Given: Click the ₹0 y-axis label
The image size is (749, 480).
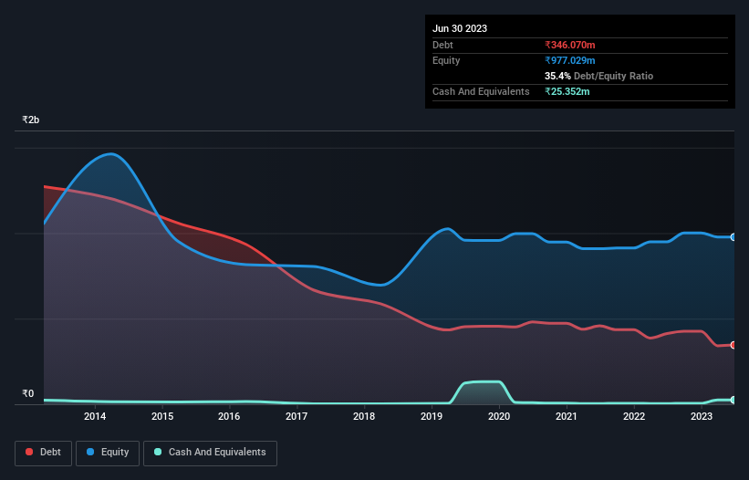Looking at the screenshot, I should pos(28,393).
